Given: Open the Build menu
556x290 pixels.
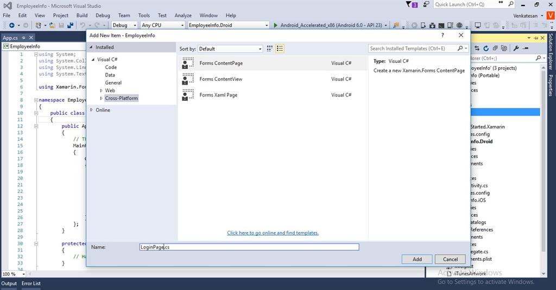Looking at the screenshot, I should (x=82, y=16).
